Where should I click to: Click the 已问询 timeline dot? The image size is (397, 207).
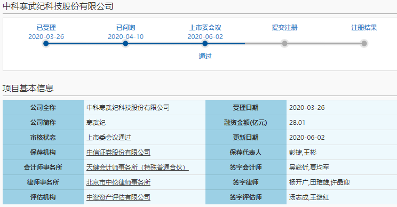click(x=125, y=44)
